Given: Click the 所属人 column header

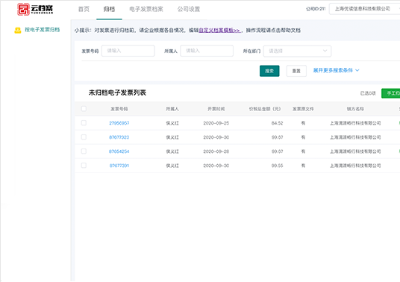Looking at the screenshot, I should coord(172,109).
